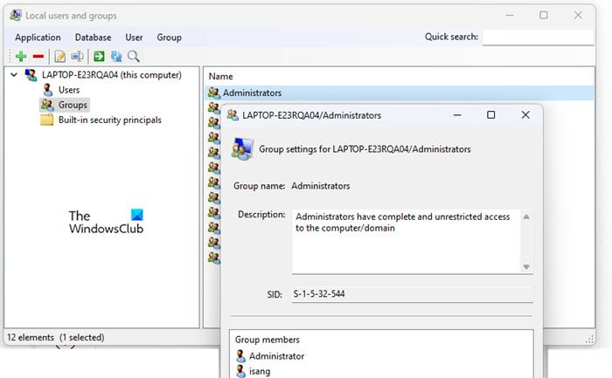Click the magnifier search toolbar icon

pos(134,57)
